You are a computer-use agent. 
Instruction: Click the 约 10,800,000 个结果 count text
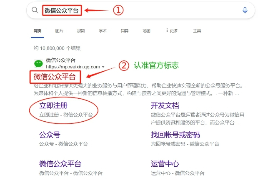[x=57, y=48]
